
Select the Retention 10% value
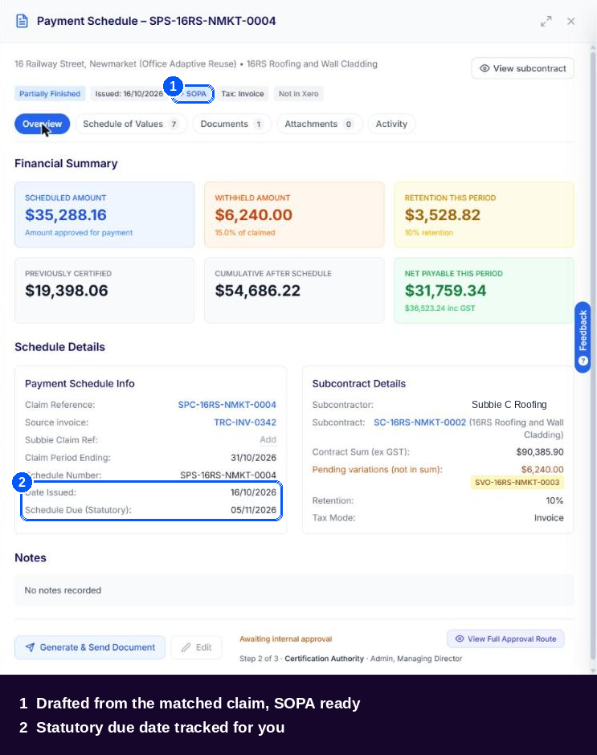click(554, 500)
